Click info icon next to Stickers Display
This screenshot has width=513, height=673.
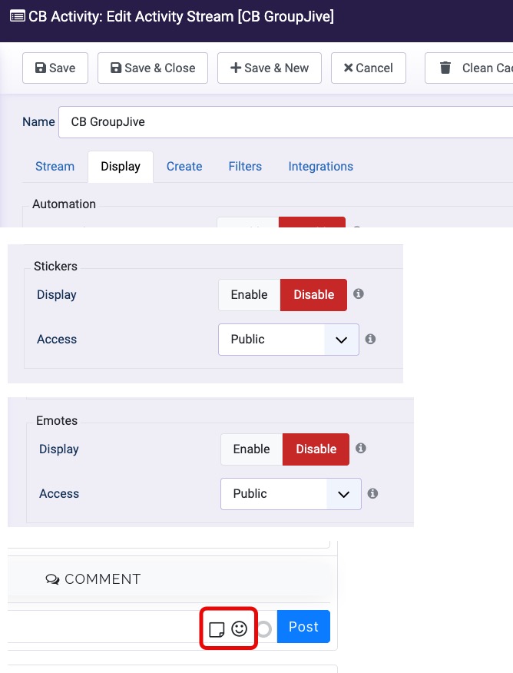tap(359, 294)
